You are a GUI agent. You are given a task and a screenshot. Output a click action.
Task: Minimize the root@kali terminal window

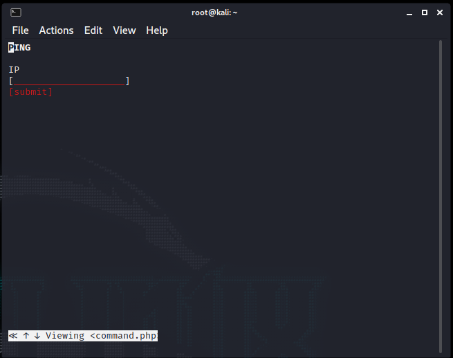[x=407, y=12]
